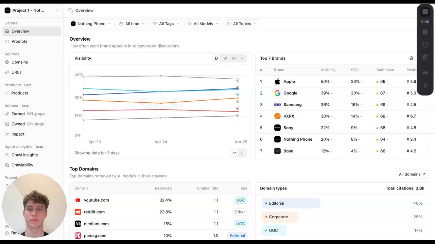The width and height of the screenshot is (435, 244).
Task: Open the Overview page in the sidebar
Action: tap(32, 31)
